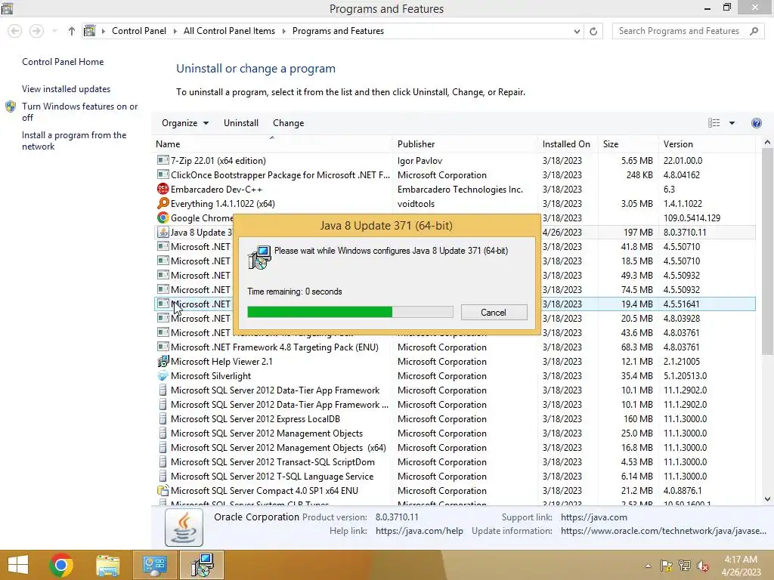Screen dimensions: 774x580
Task: Click the ClickOnce Bootstrapper Package icon
Action: click(x=163, y=174)
